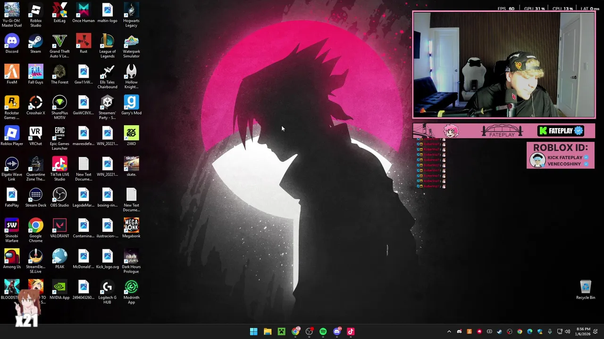Select the Streamers' Party shortcut
The width and height of the screenshot is (604, 339).
click(107, 107)
